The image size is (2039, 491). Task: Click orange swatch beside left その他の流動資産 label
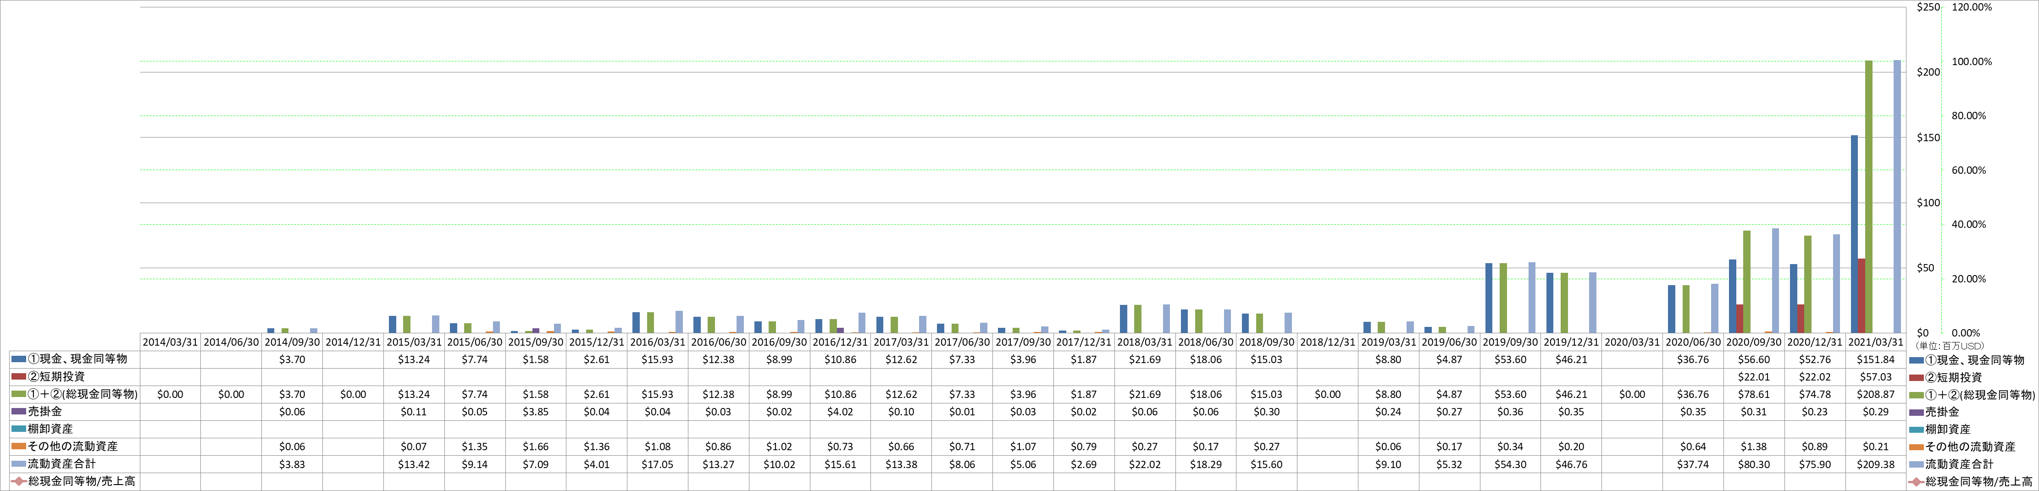click(x=18, y=446)
